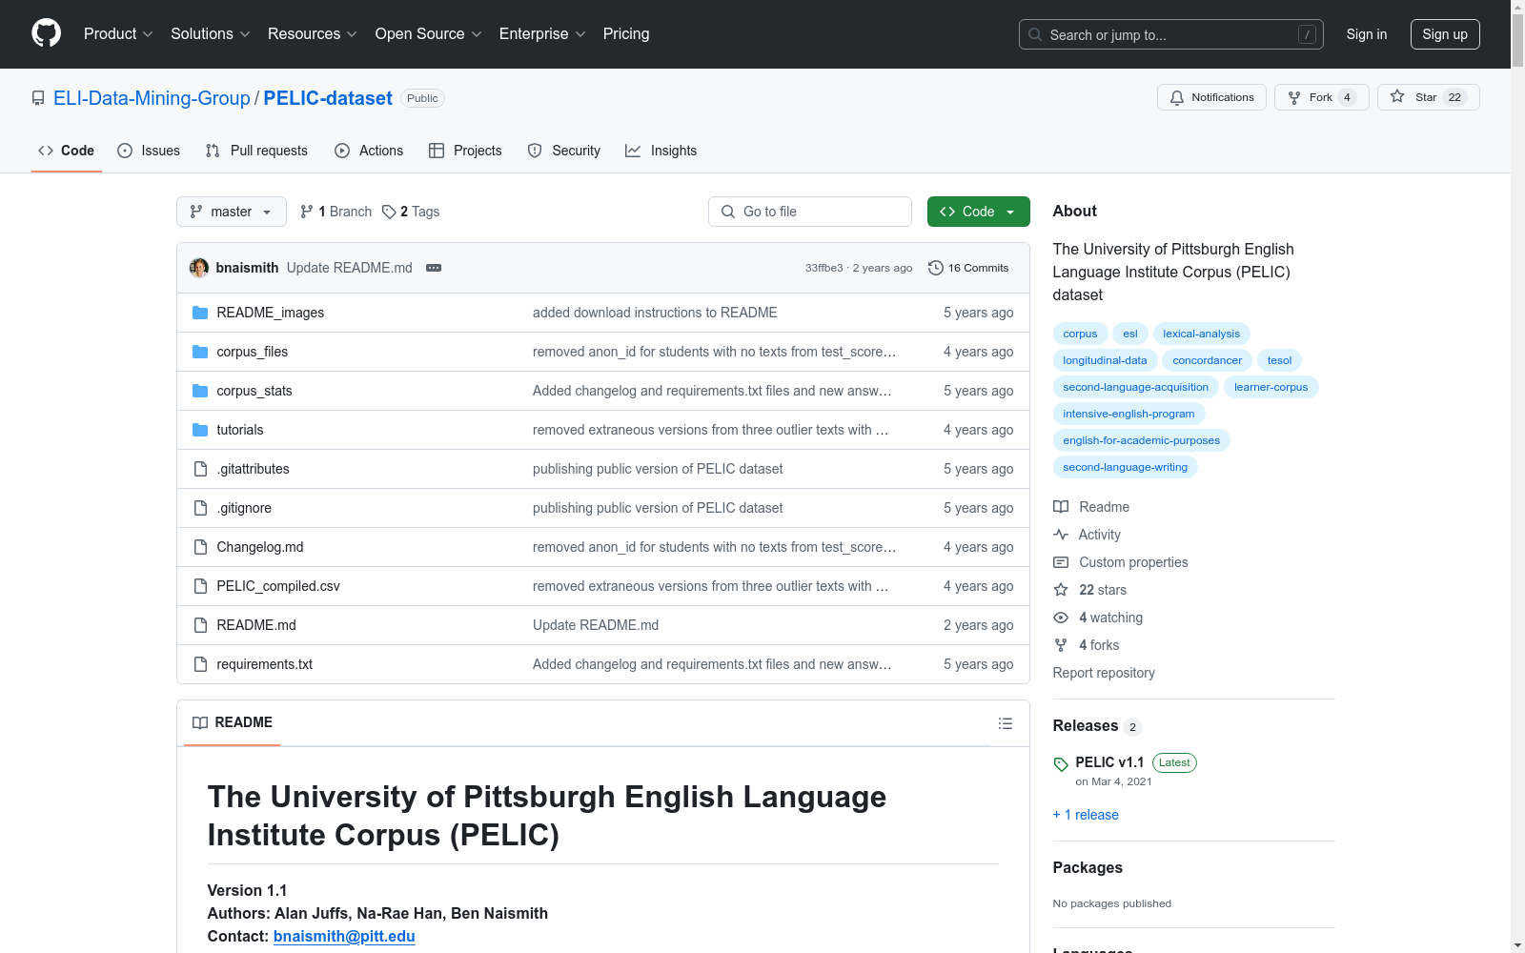The width and height of the screenshot is (1525, 953).
Task: Open the Issues tab
Action: tap(149, 151)
